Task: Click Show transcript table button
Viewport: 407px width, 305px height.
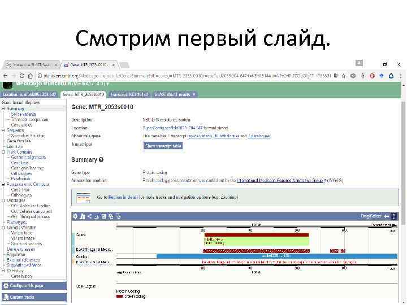Action: point(163,146)
